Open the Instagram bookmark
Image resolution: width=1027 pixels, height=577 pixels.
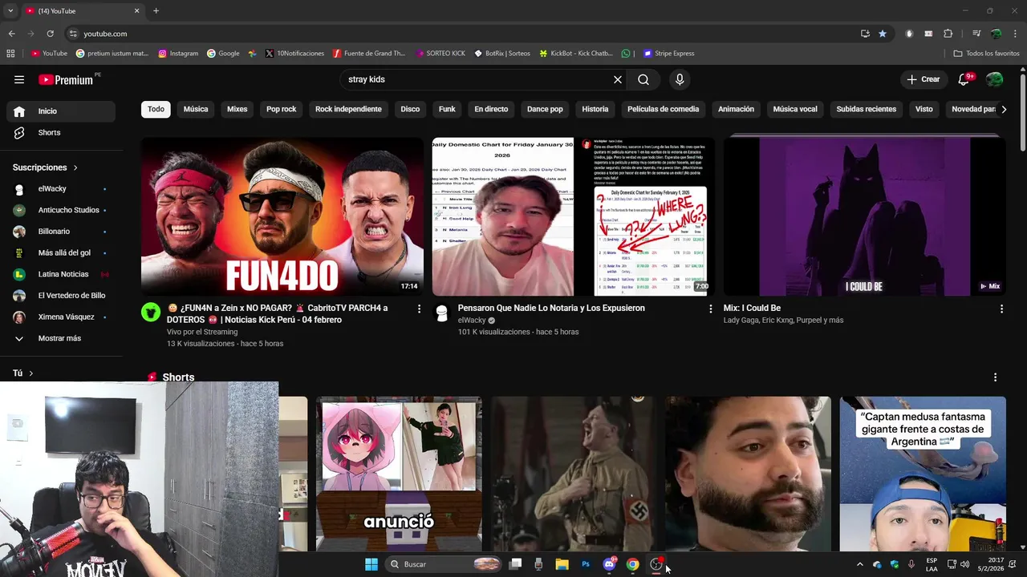coord(178,54)
